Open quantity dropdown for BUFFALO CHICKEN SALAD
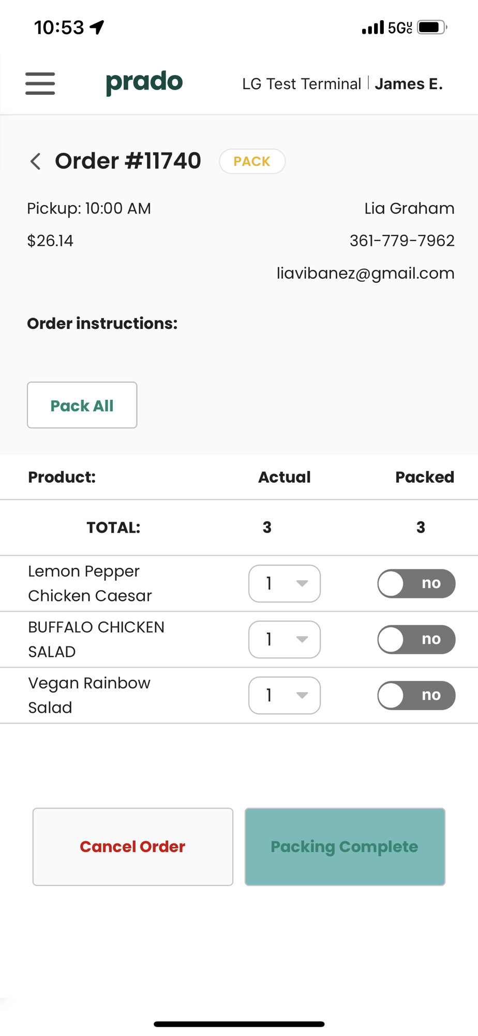 (285, 639)
